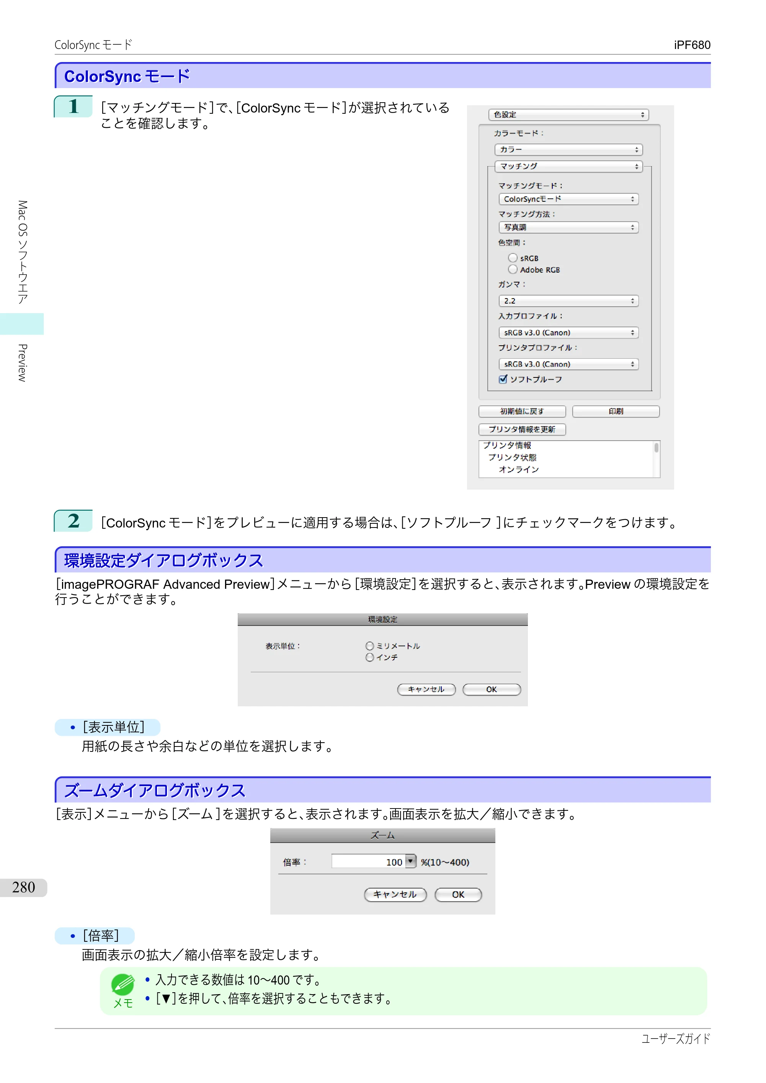766x1083 pixels.
Task: Click the オンライン status text
Action: pyautogui.click(x=519, y=469)
